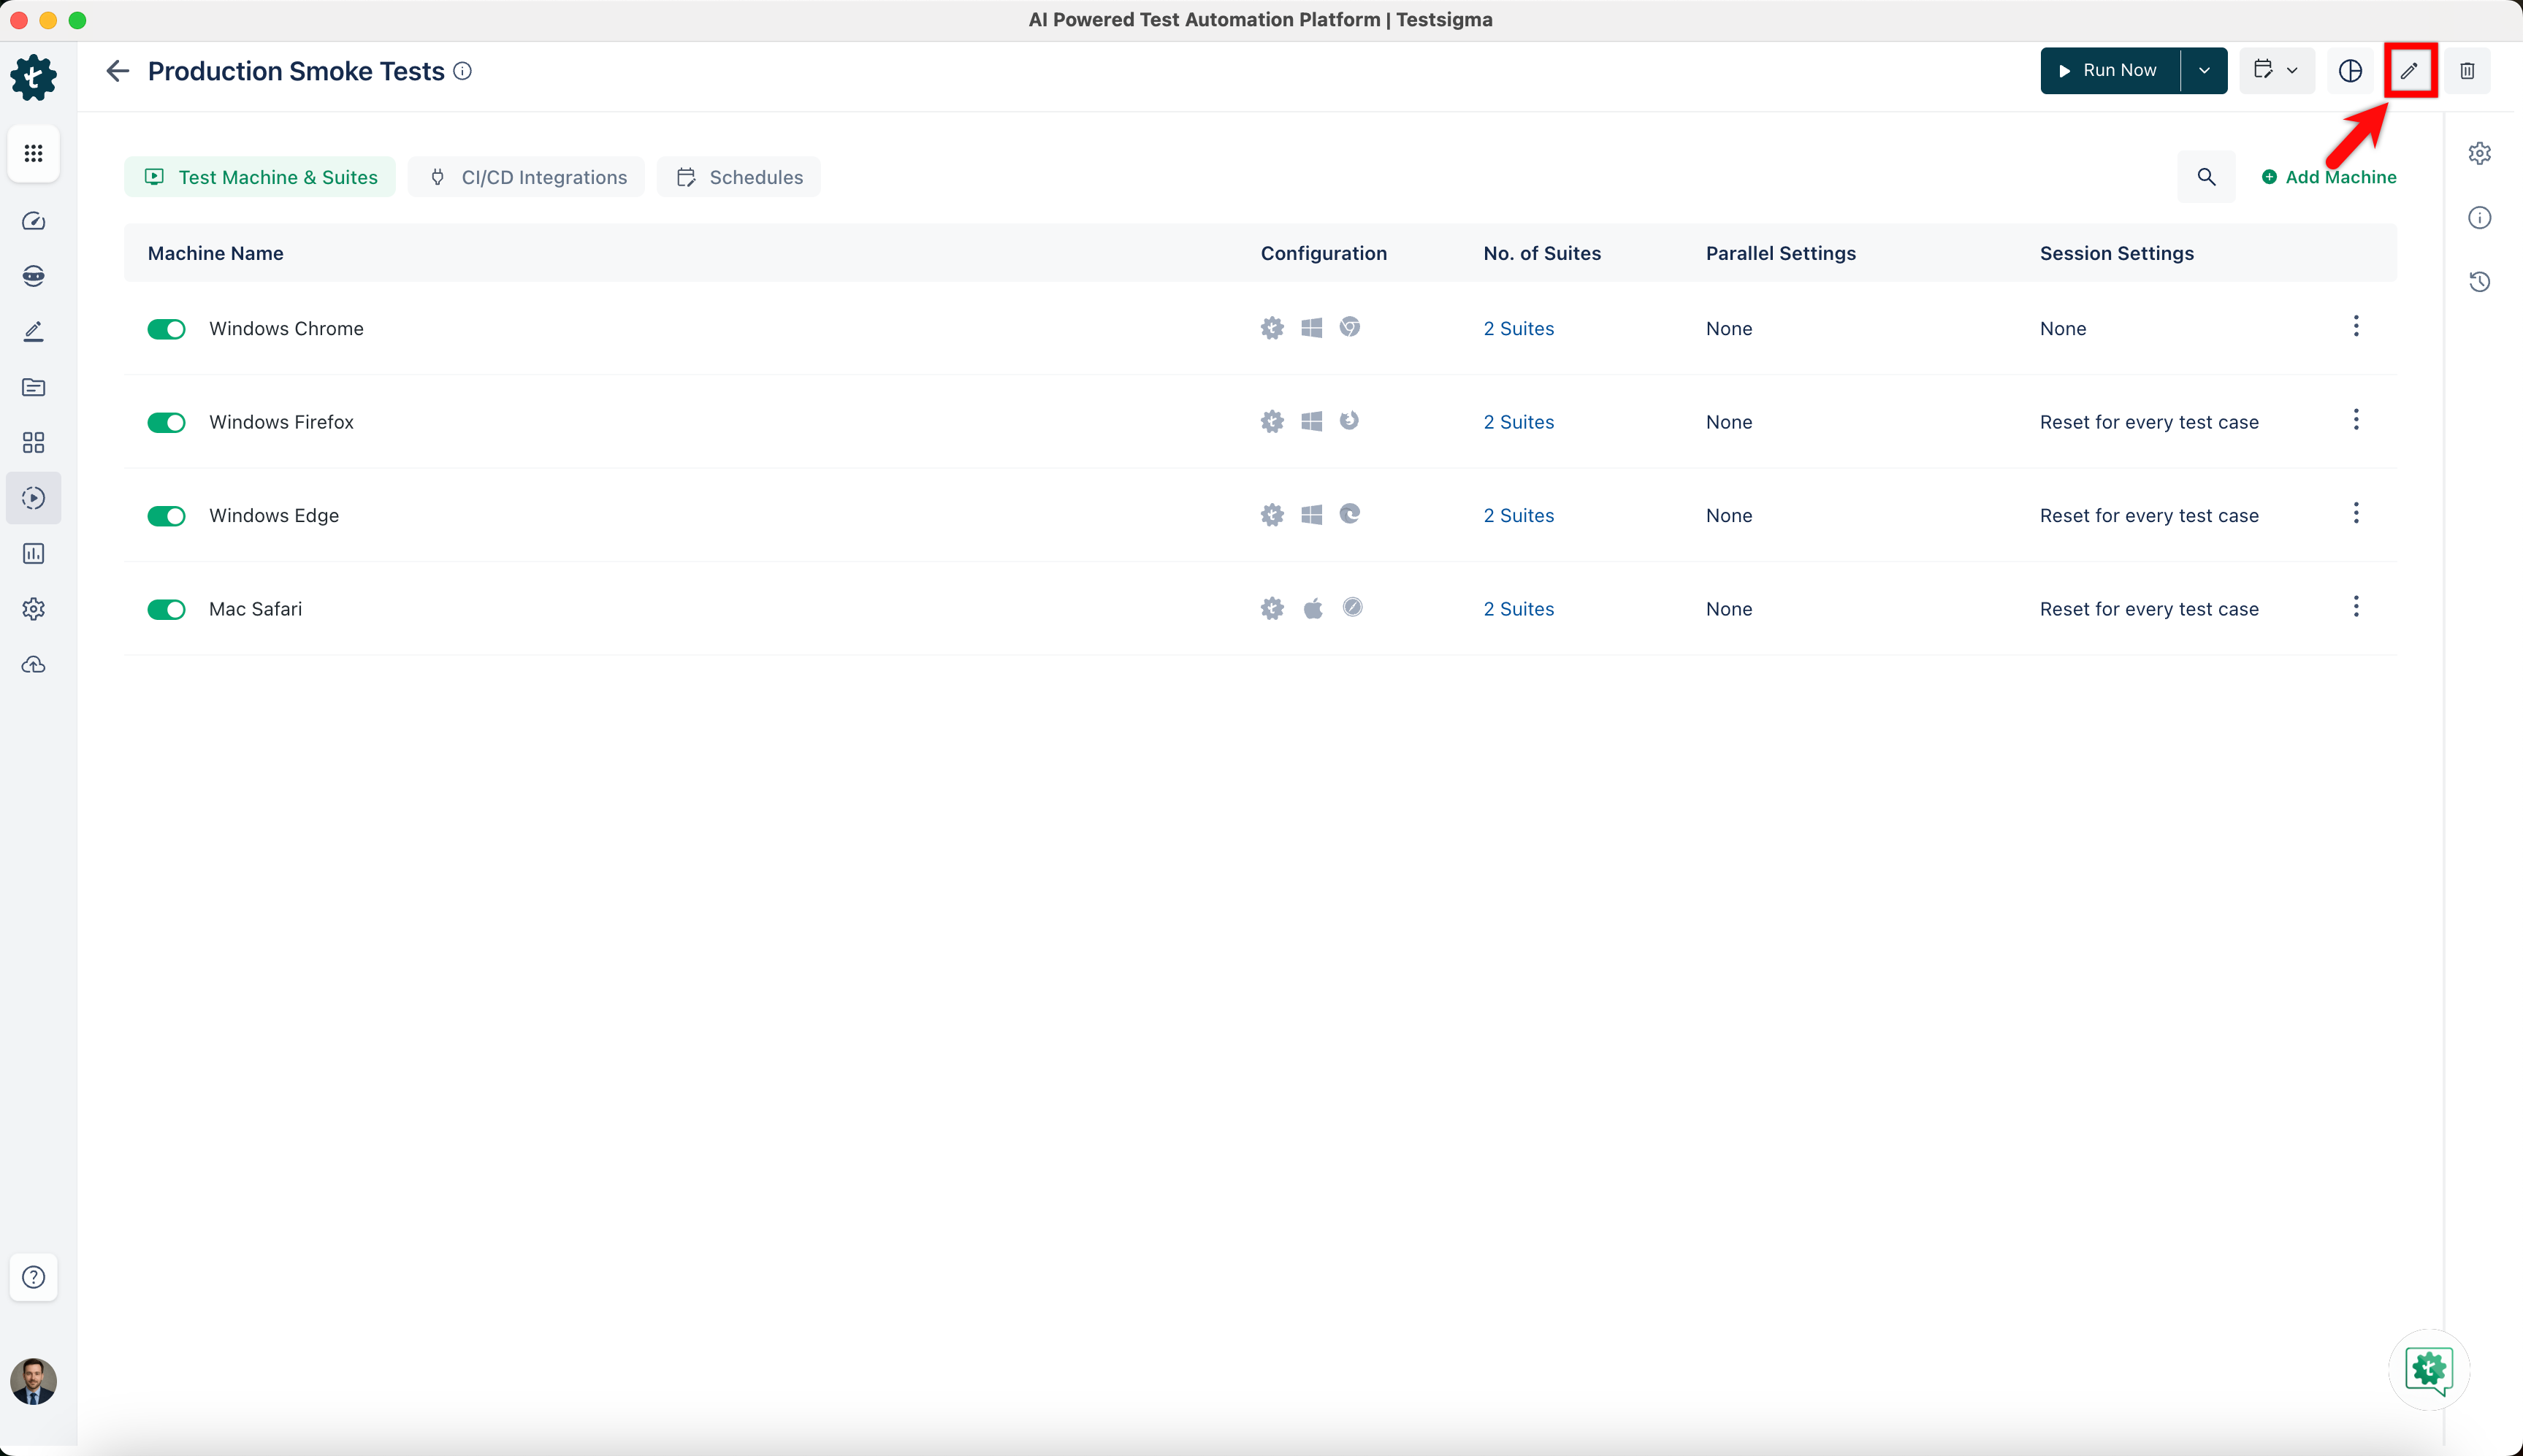The image size is (2523, 1456).
Task: Open the Testsigma chat assistant bubble
Action: (2429, 1370)
